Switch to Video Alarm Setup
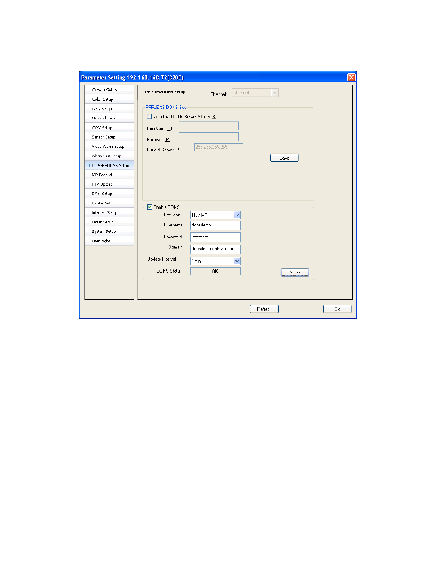Image resolution: width=436 pixels, height=565 pixels. 109,146
